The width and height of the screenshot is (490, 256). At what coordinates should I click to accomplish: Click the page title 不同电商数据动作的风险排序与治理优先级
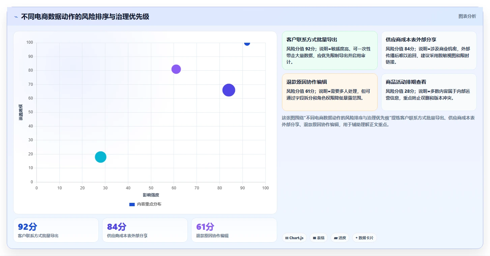(x=85, y=16)
